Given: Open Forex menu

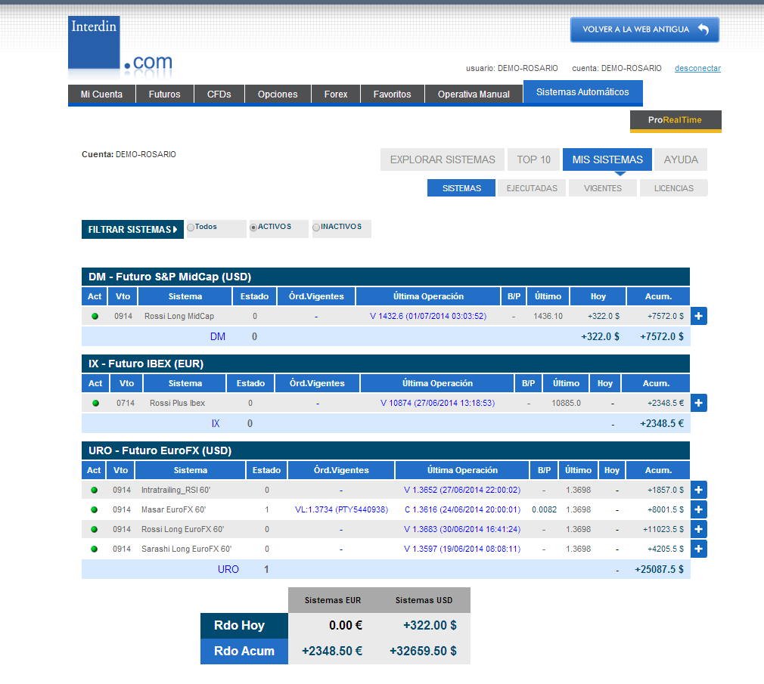Looking at the screenshot, I should [x=336, y=94].
